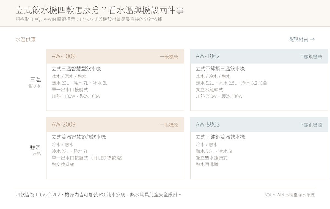This screenshot has height=209, width=330.
Task: Click the 獨立水龍頭式 line in AW-1862
Action: (210, 90)
